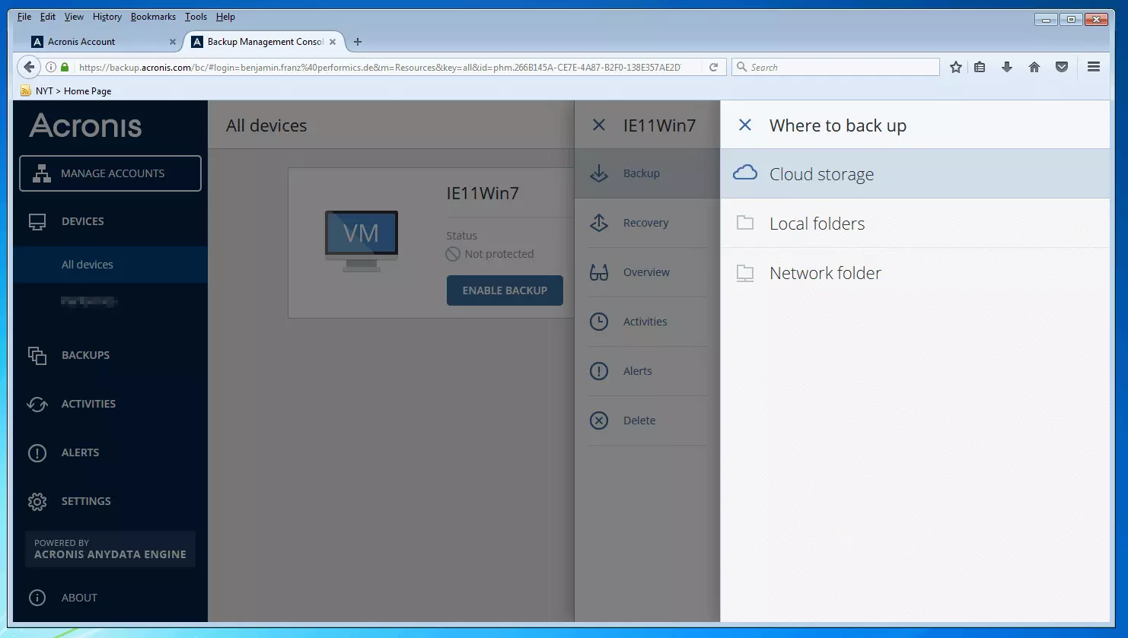Focus the URL address bar
The height and width of the screenshot is (638, 1128).
(x=379, y=67)
